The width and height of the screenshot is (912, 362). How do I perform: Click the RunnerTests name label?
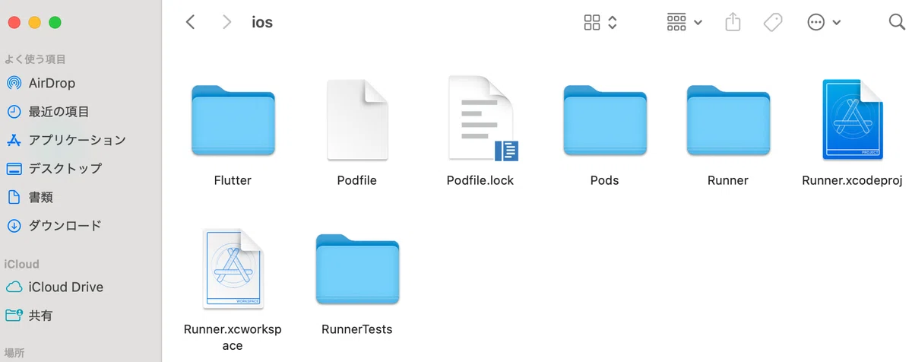pyautogui.click(x=357, y=329)
